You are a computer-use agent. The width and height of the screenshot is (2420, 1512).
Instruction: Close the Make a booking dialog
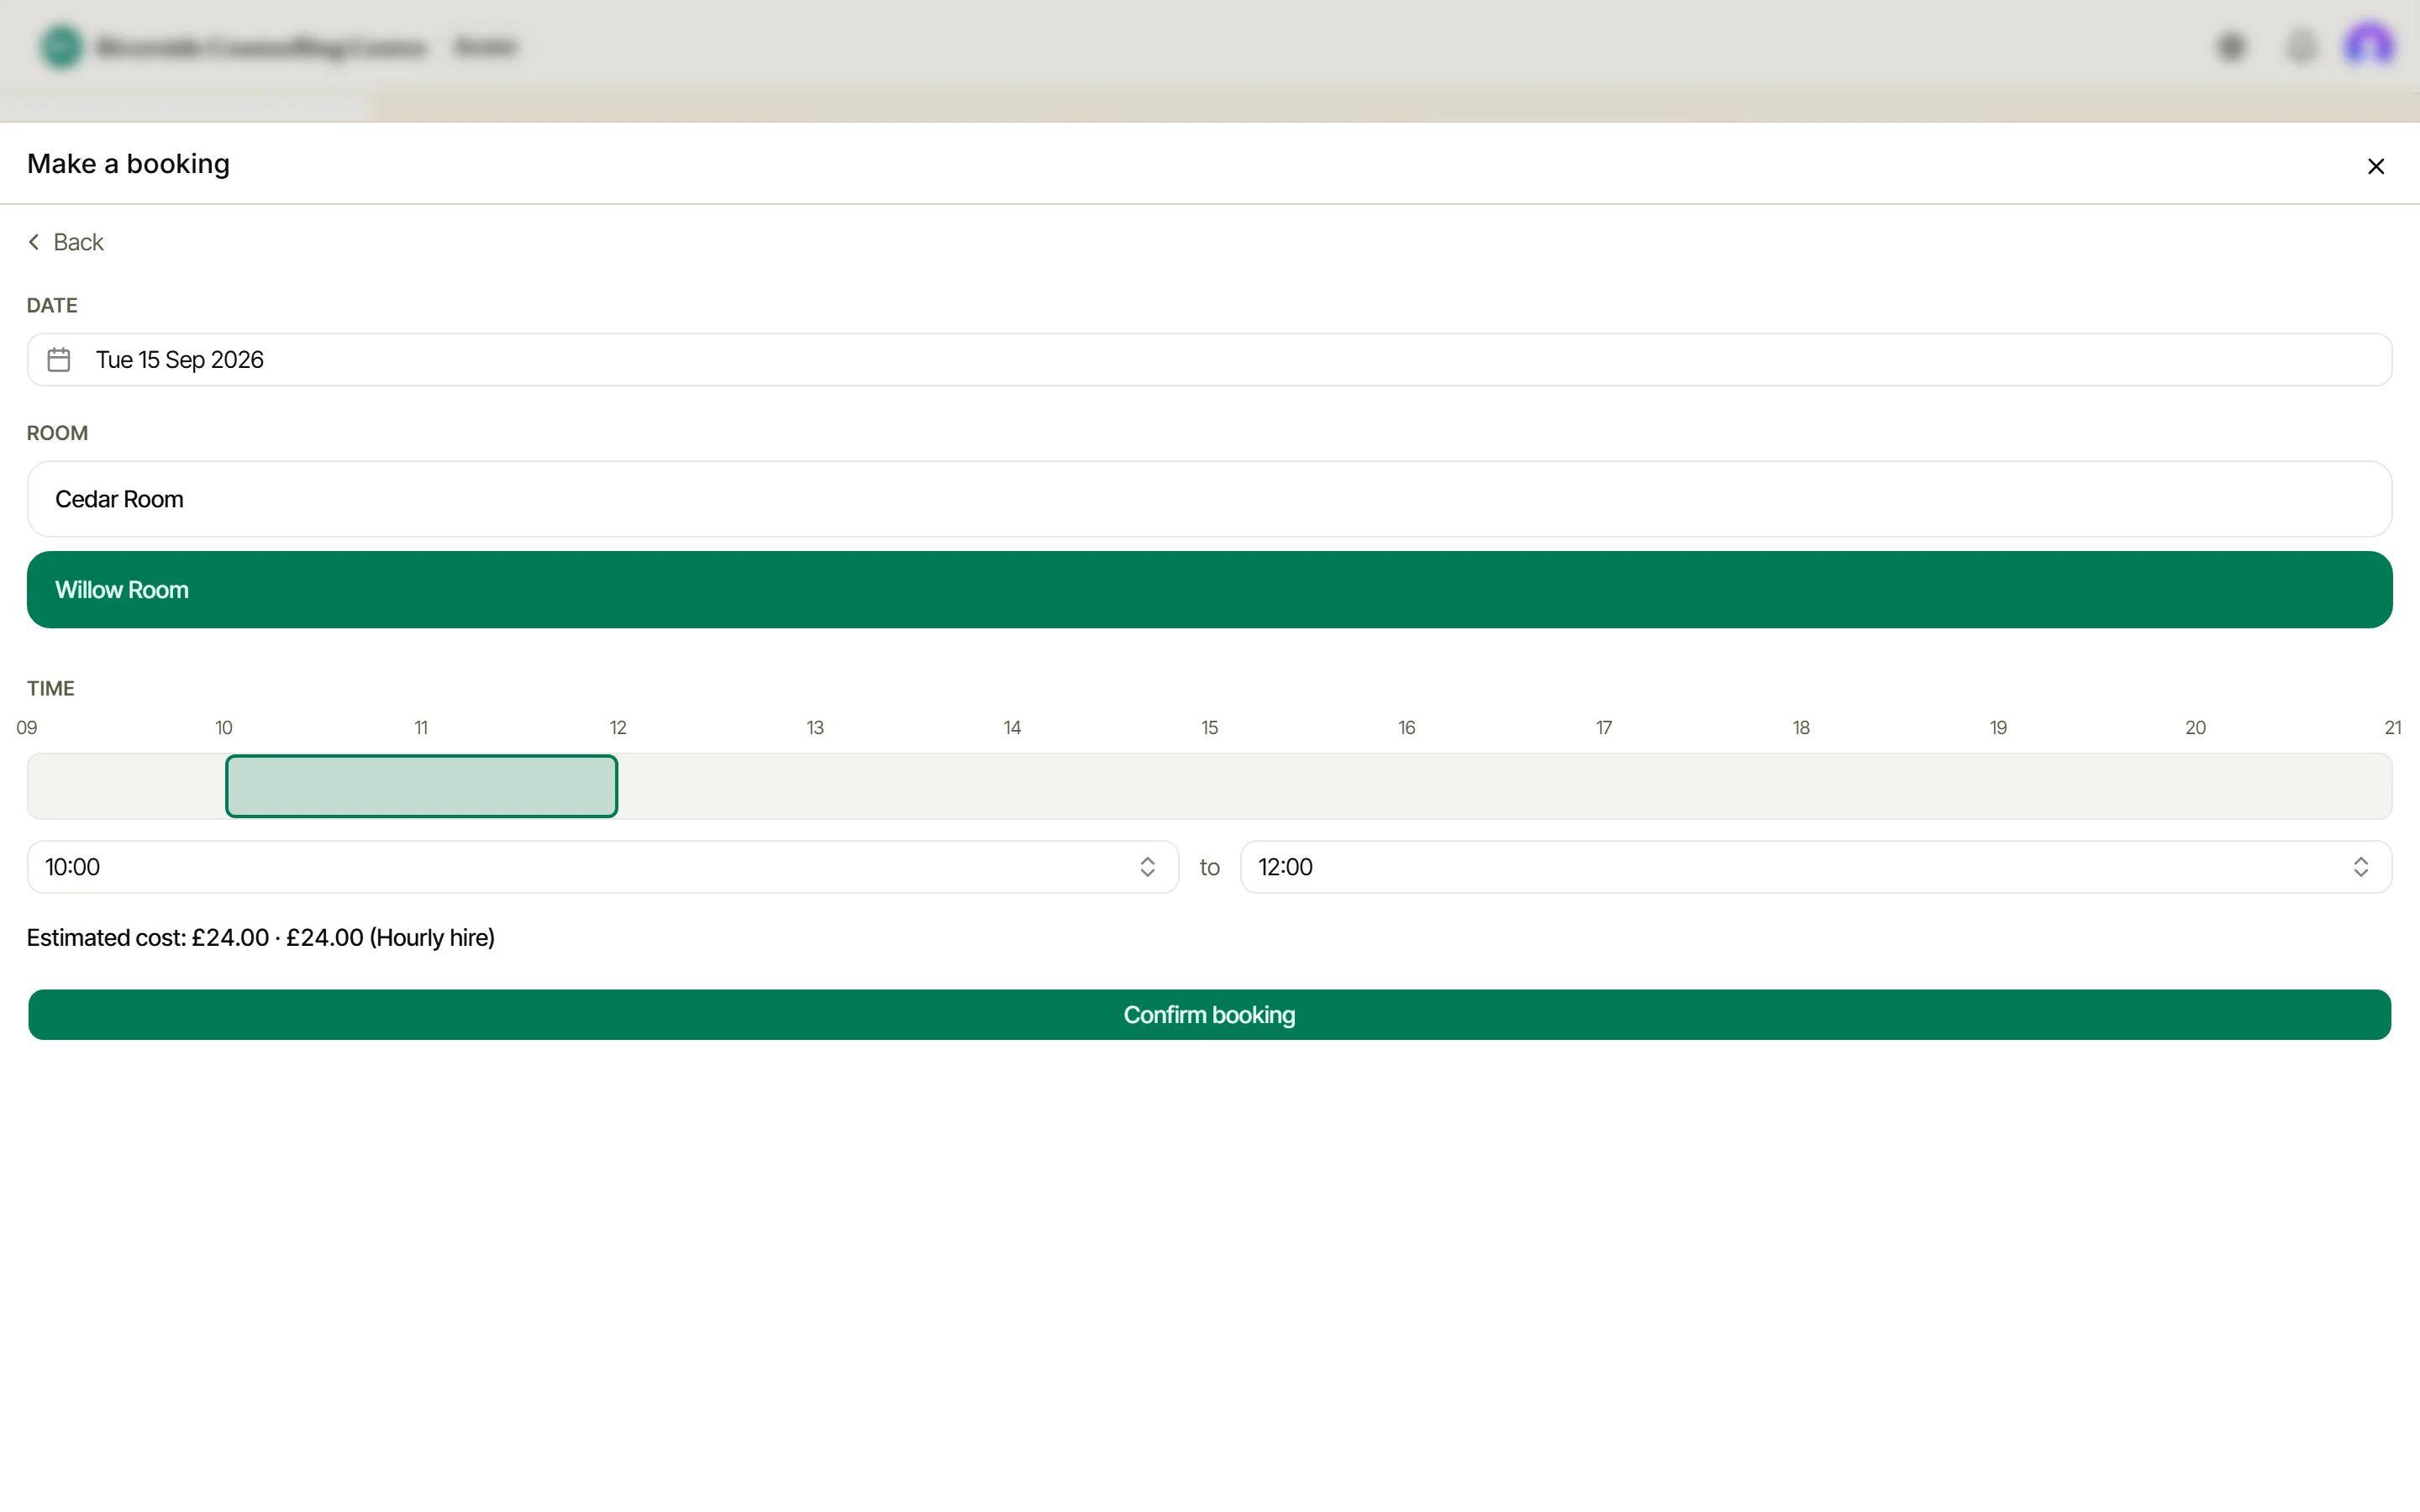[x=2376, y=166]
